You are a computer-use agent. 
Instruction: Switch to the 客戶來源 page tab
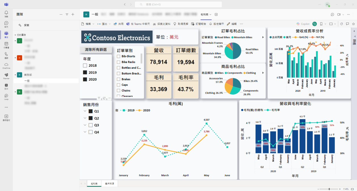click(109, 184)
